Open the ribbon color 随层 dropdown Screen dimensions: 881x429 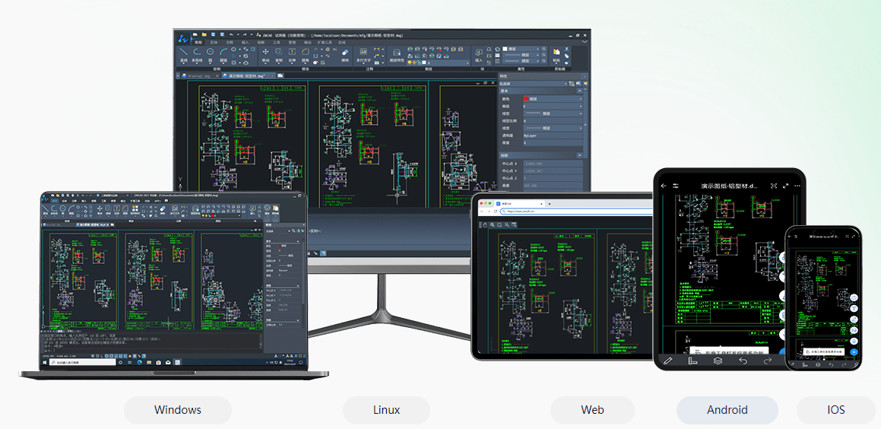click(520, 49)
